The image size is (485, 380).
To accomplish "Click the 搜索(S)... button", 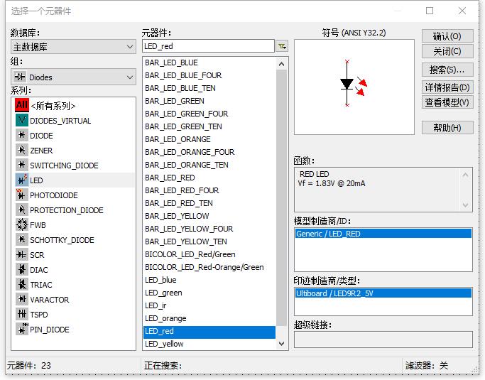I will coord(447,70).
